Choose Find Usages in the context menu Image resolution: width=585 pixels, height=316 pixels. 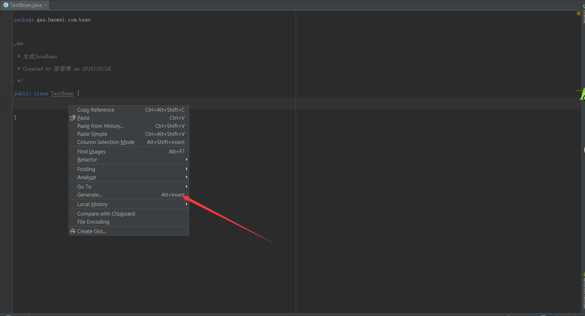[x=129, y=152]
